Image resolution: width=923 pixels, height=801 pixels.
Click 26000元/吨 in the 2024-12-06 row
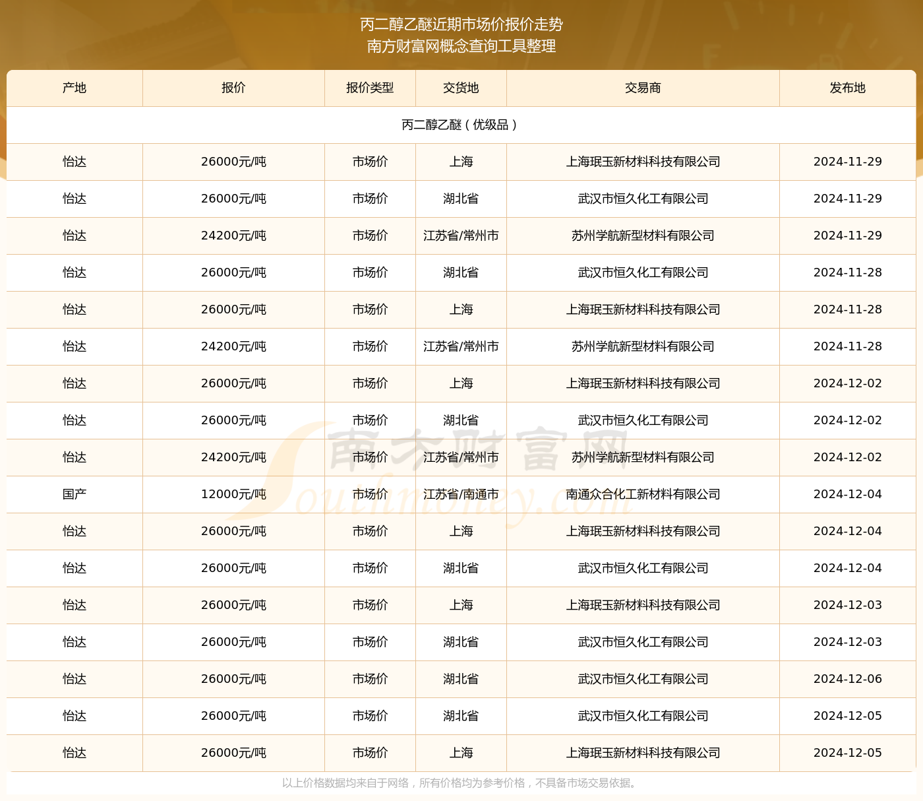(233, 679)
